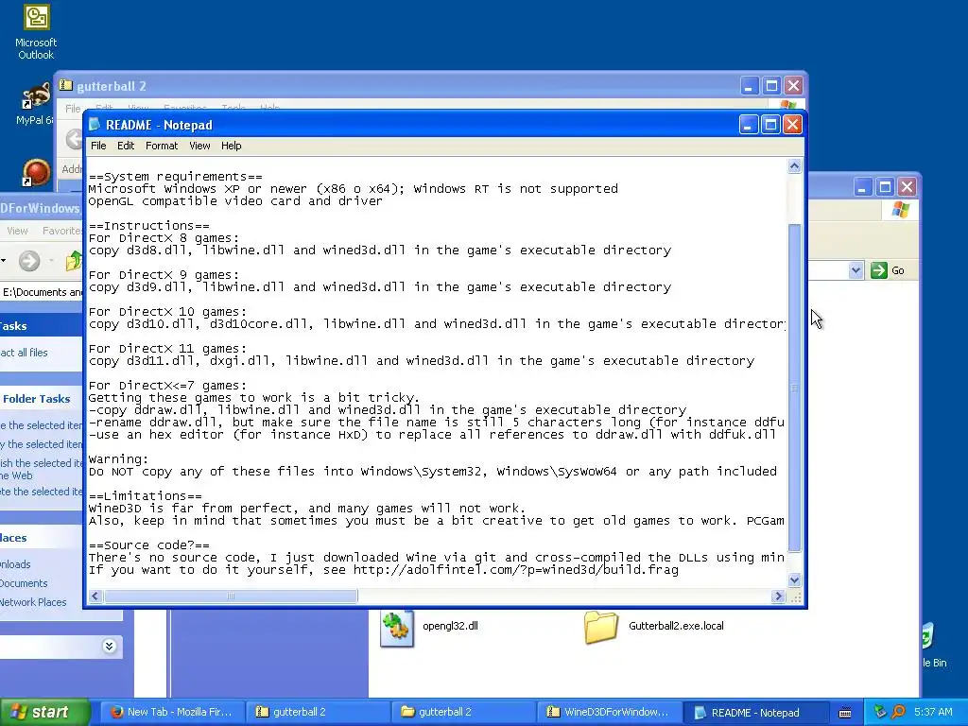Click the first system tray icon
Viewport: 968px width, 726px height.
click(880, 712)
